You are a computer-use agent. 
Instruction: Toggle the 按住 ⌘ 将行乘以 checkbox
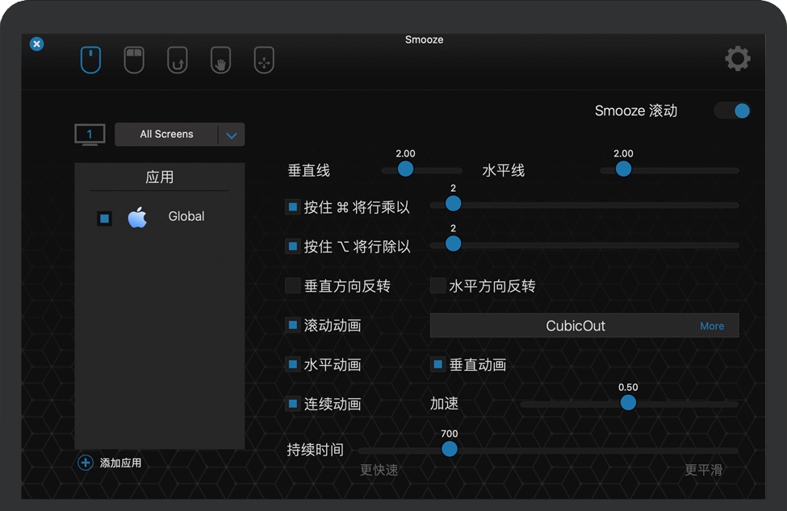pyautogui.click(x=293, y=206)
